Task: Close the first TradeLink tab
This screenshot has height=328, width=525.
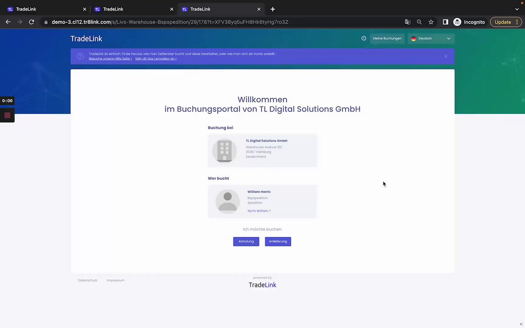Action: [x=84, y=9]
